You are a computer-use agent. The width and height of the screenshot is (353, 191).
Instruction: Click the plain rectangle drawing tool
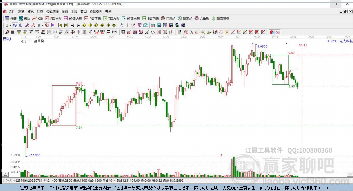(123, 32)
